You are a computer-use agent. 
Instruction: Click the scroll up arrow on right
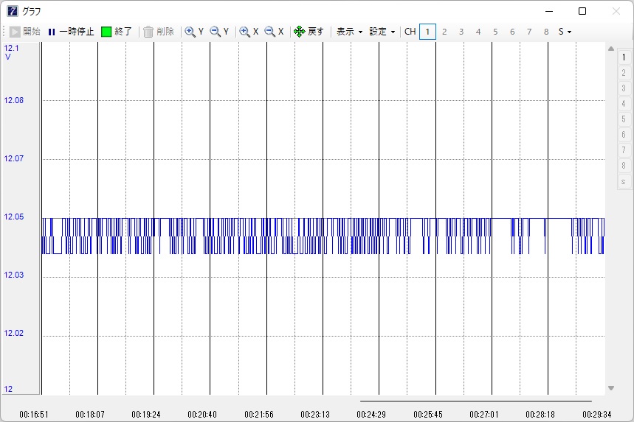tap(610, 49)
